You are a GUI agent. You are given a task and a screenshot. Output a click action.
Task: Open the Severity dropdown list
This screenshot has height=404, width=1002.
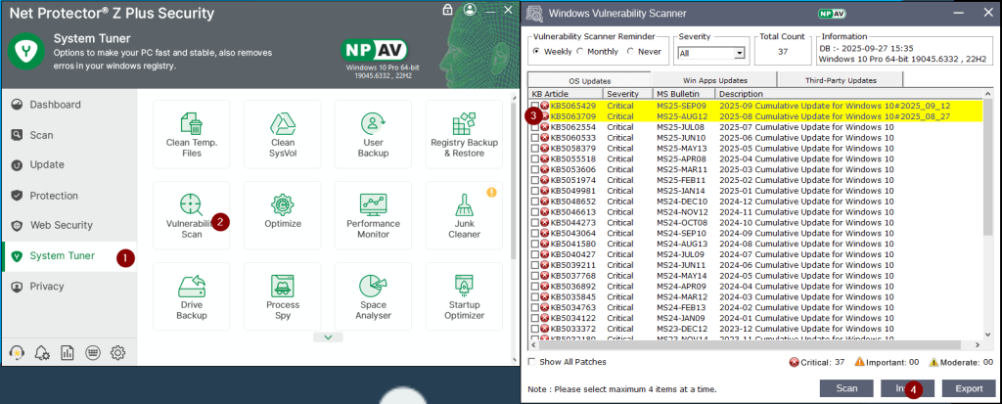tap(739, 53)
